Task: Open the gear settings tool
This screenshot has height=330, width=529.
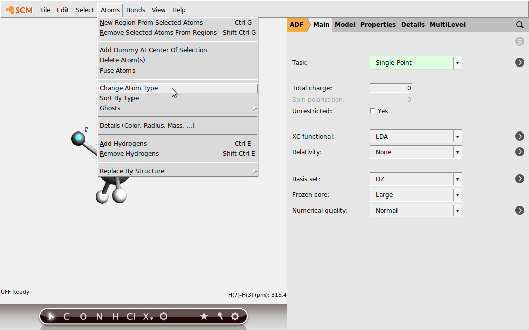Action: click(x=235, y=316)
